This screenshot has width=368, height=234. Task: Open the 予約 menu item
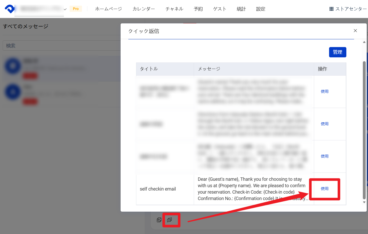[198, 9]
